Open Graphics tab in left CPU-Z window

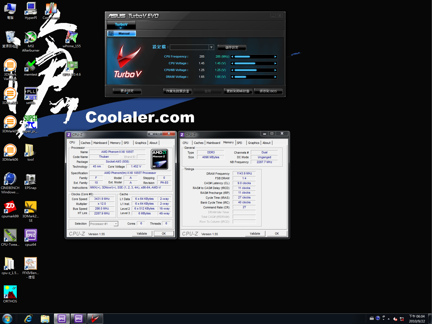141,143
